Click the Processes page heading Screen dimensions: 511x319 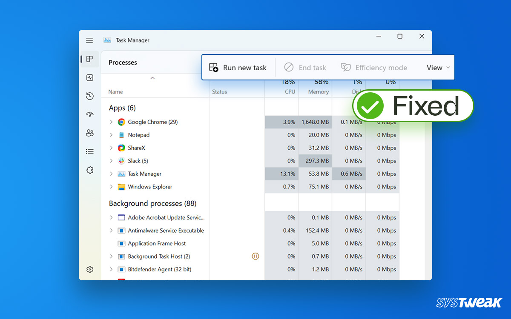coord(123,62)
